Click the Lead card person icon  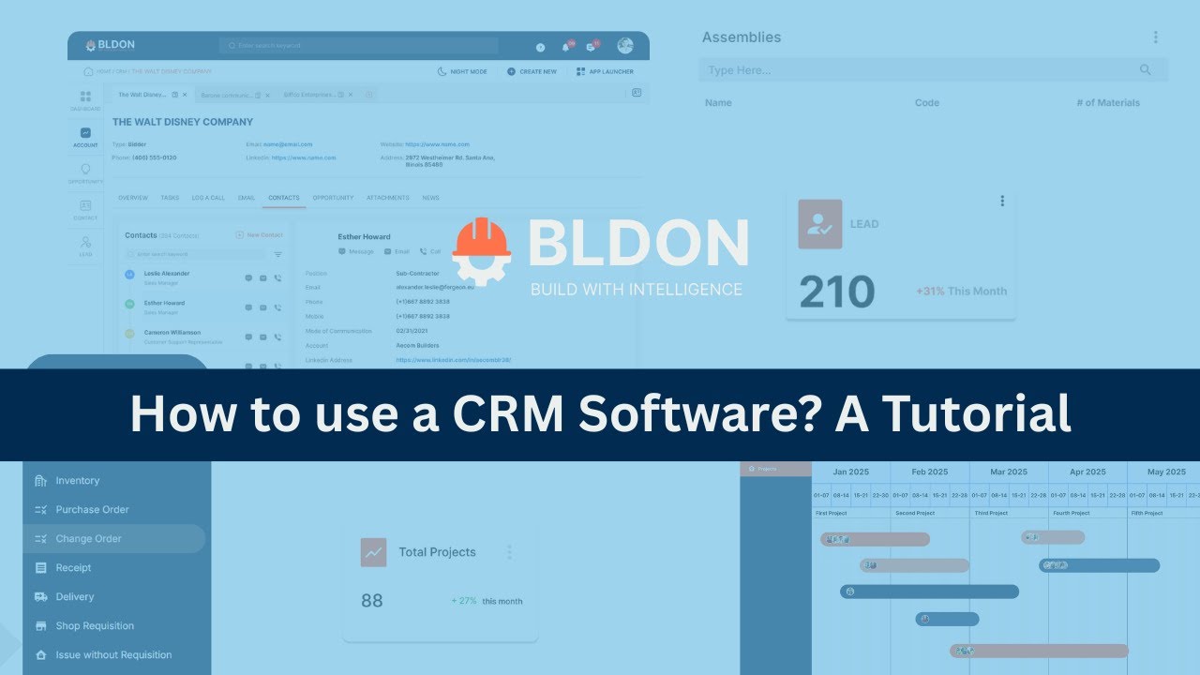pyautogui.click(x=820, y=224)
